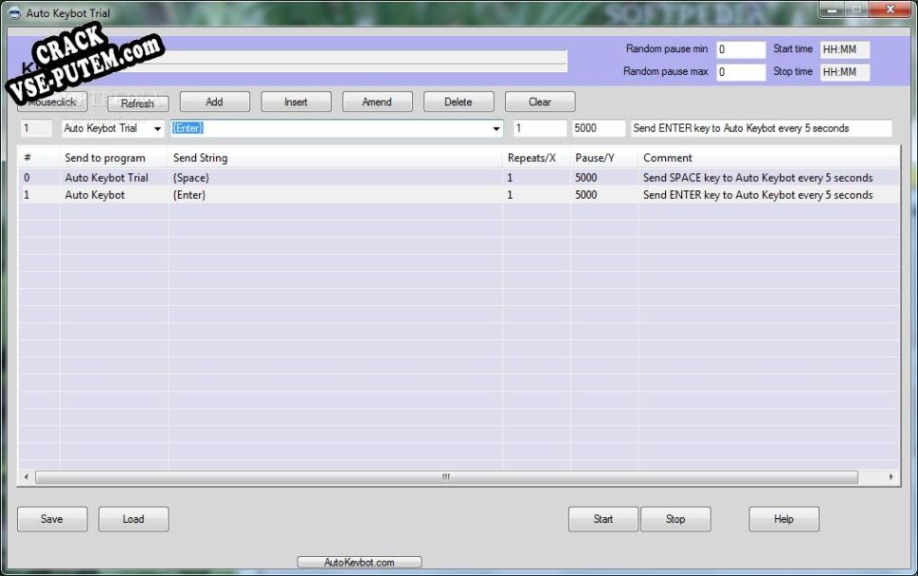The width and height of the screenshot is (918, 576).
Task: Click the Send String column header
Action: click(335, 158)
